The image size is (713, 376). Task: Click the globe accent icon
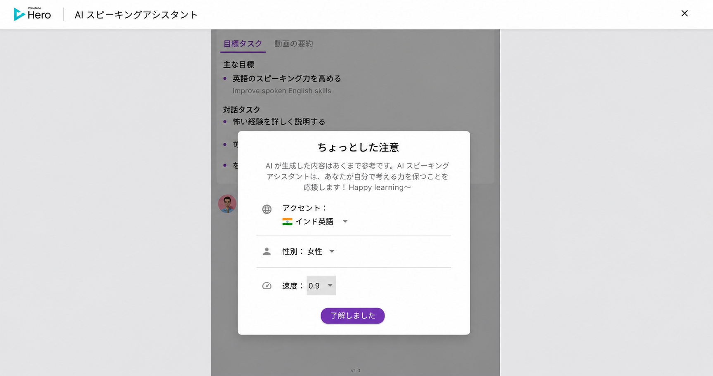coord(267,209)
